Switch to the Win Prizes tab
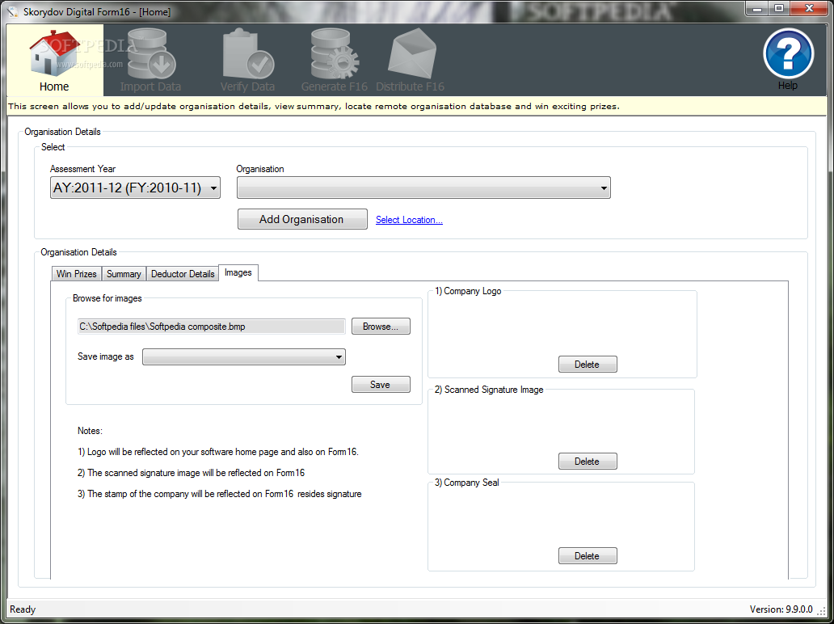 76,274
